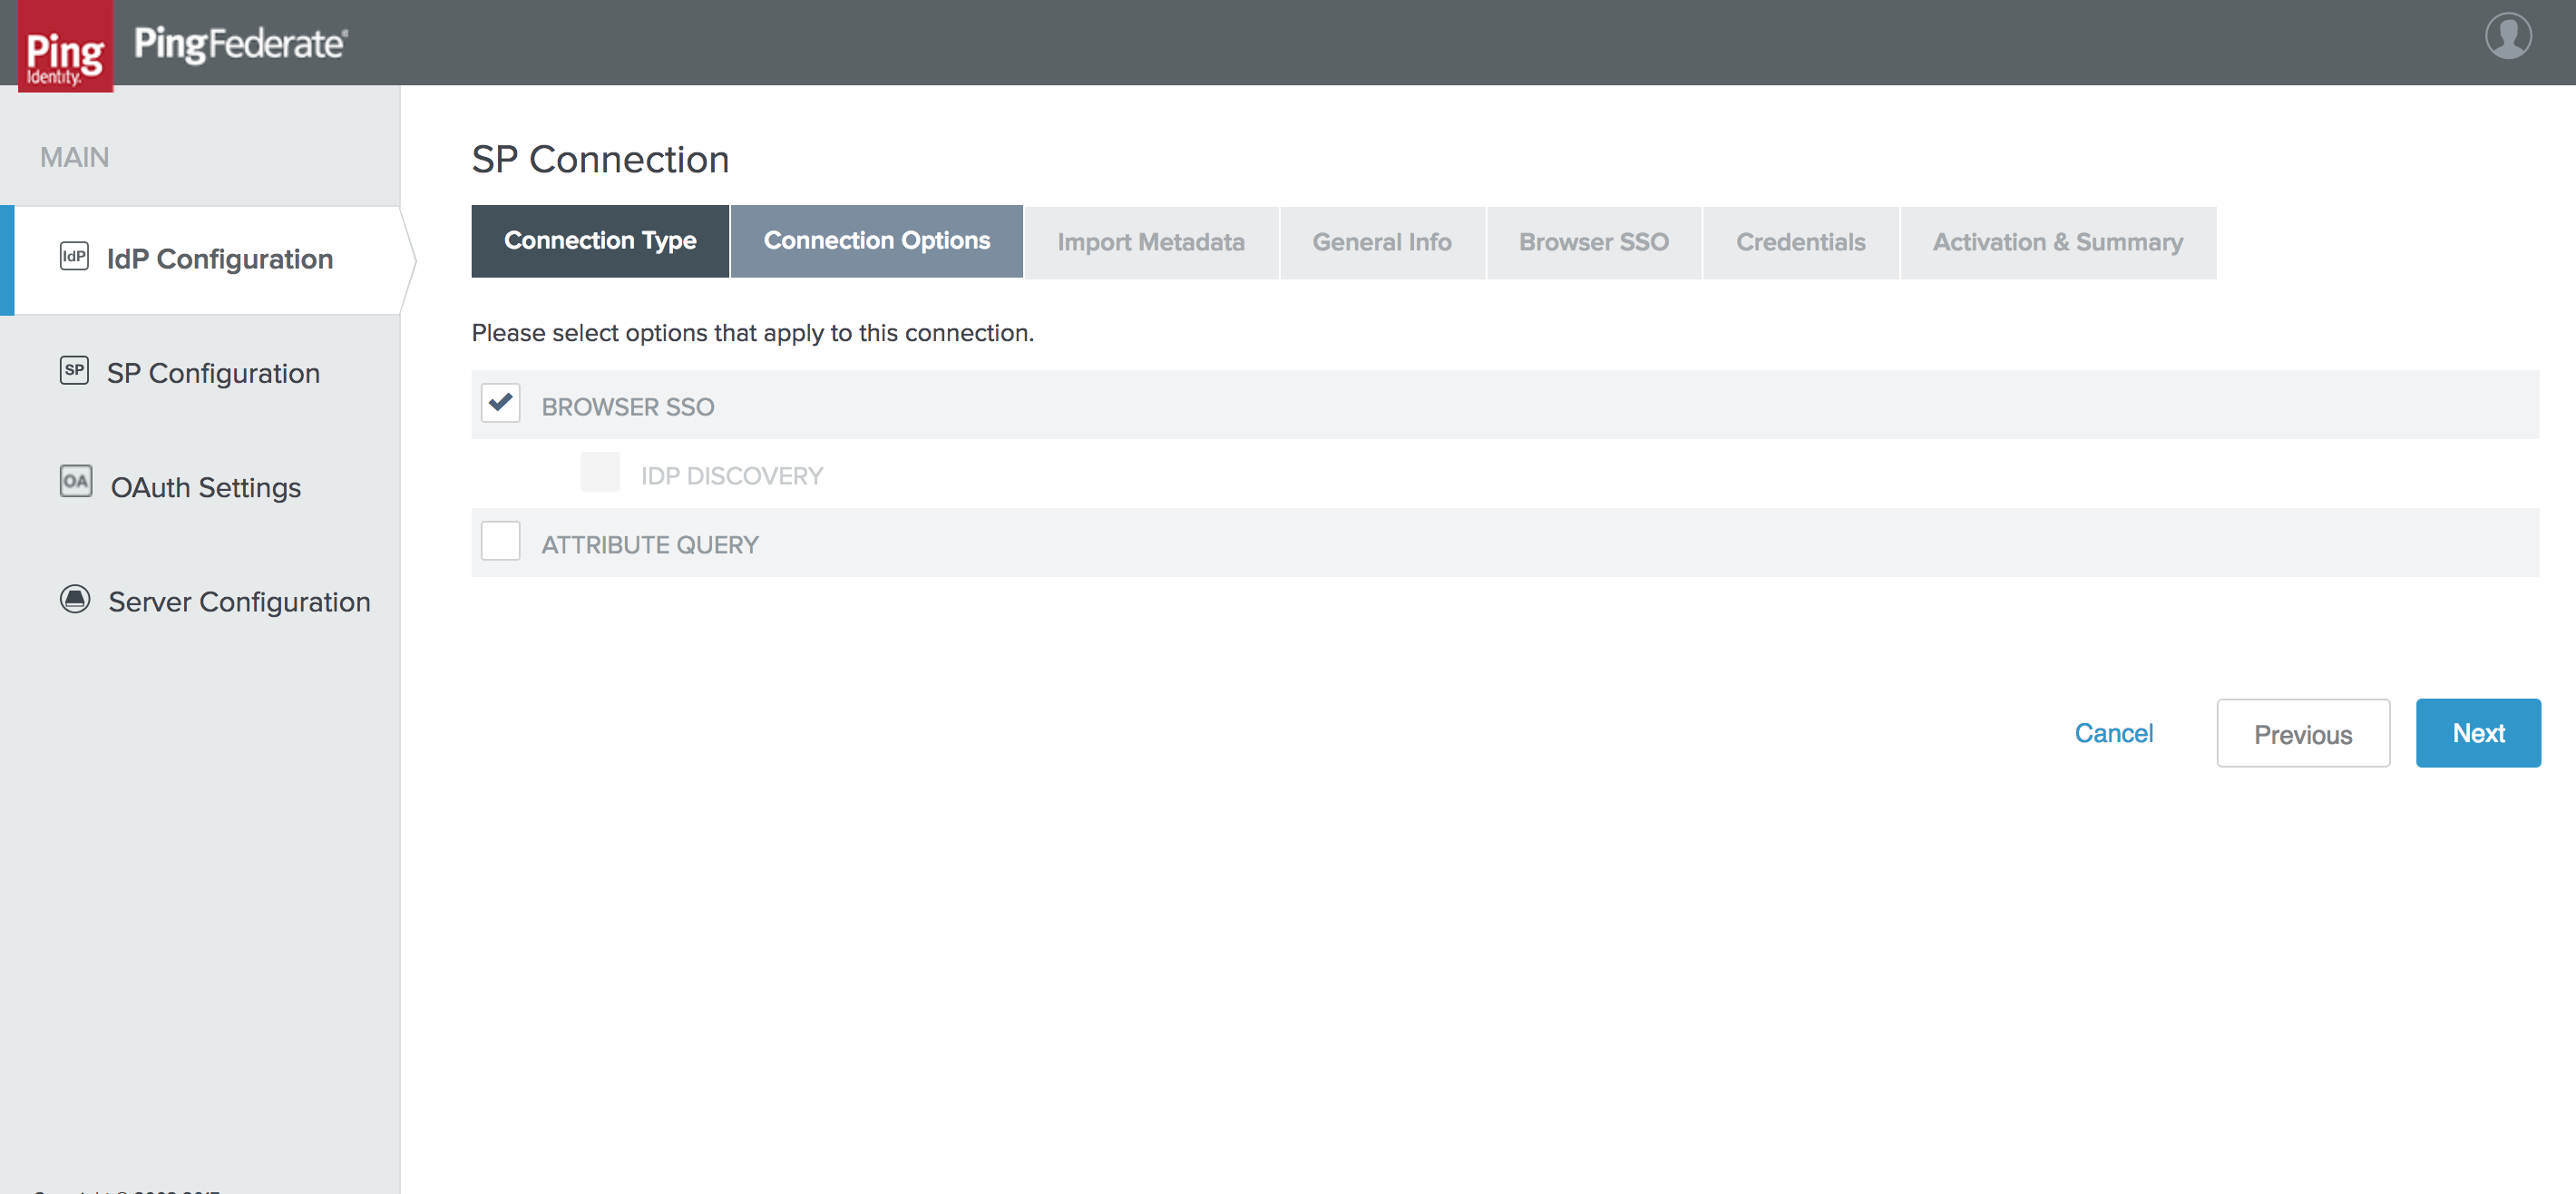2576x1194 pixels.
Task: Uncheck the Browser SSO checkbox
Action: tap(500, 403)
